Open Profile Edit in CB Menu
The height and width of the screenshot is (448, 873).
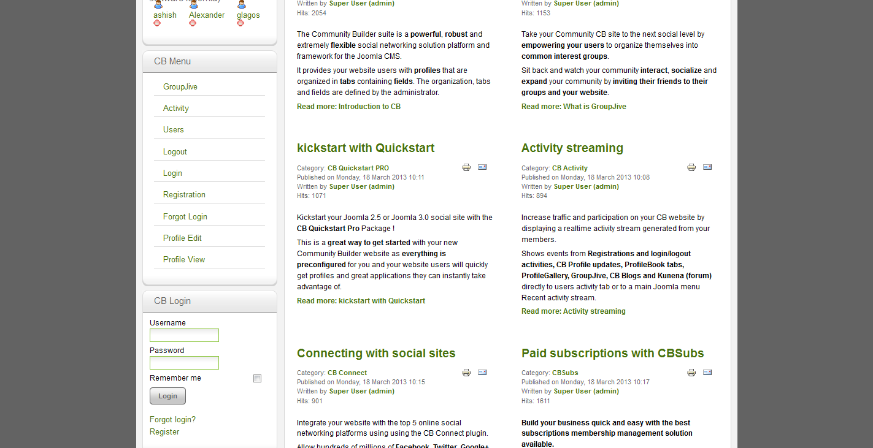(182, 238)
